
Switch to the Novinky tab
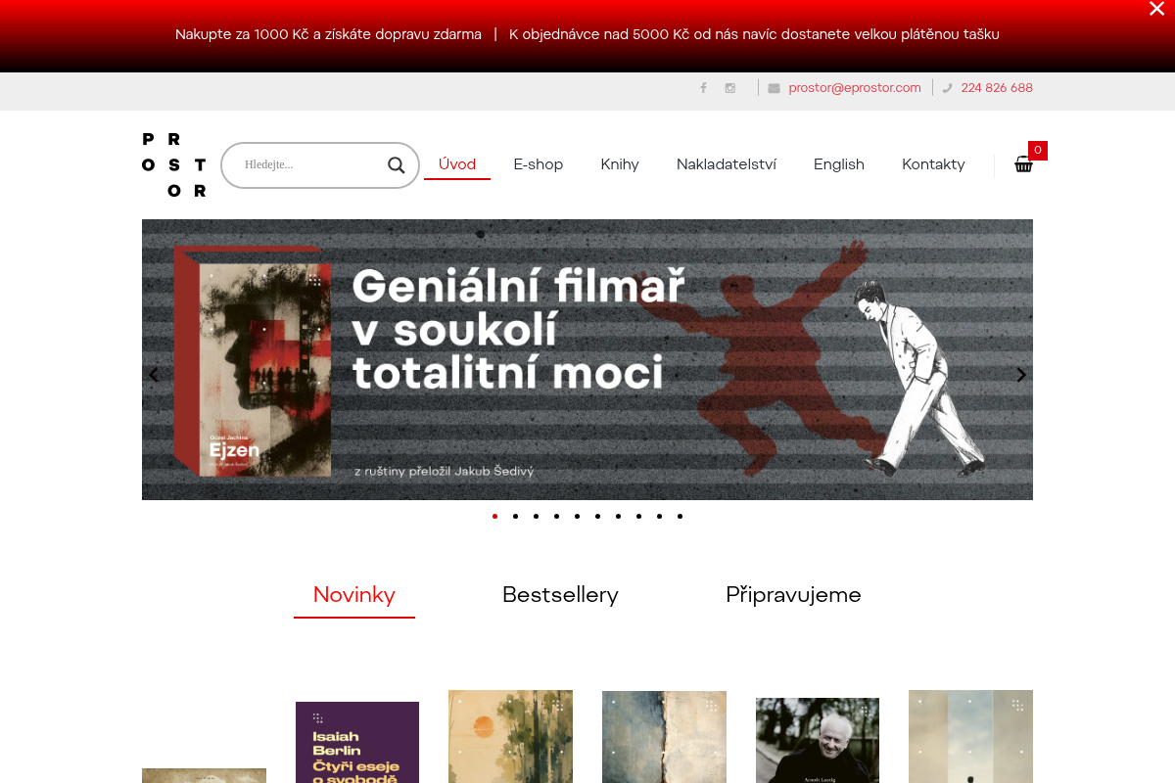pos(354,595)
